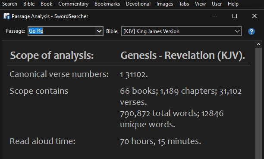Image resolution: width=264 pixels, height=159 pixels.
Task: Click '790,872 total words' text
Action: (160, 113)
